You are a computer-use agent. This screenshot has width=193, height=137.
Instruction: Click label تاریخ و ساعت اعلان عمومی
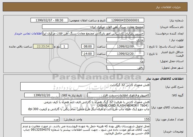[87, 20]
